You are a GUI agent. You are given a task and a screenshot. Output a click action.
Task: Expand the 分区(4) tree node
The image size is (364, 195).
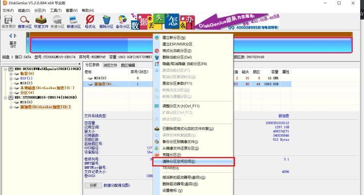[11, 93]
